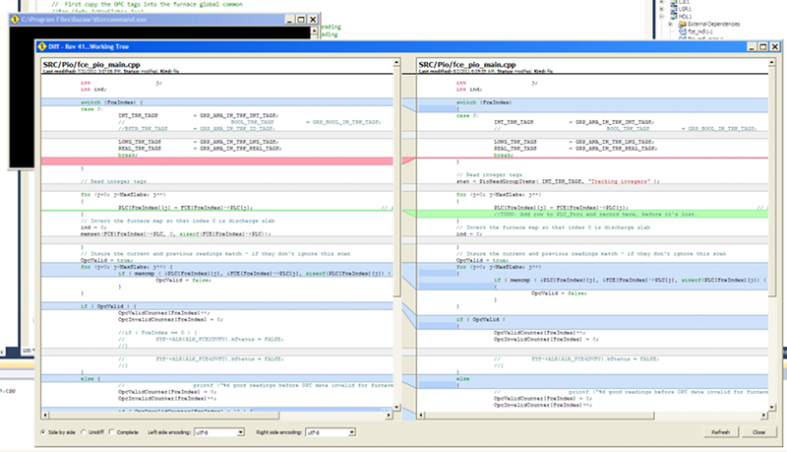Select the LGR1 project icon
Image resolution: width=787 pixels, height=452 pixels.
tap(674, 9)
